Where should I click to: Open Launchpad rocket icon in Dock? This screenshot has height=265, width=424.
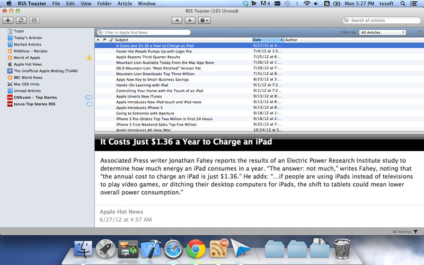pyautogui.click(x=105, y=249)
